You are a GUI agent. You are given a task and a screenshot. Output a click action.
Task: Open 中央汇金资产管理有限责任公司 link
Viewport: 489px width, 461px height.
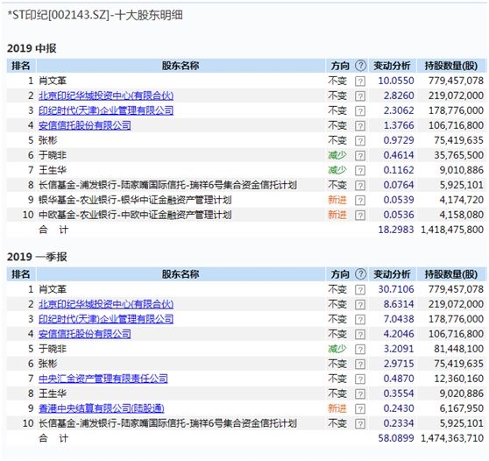pos(103,379)
